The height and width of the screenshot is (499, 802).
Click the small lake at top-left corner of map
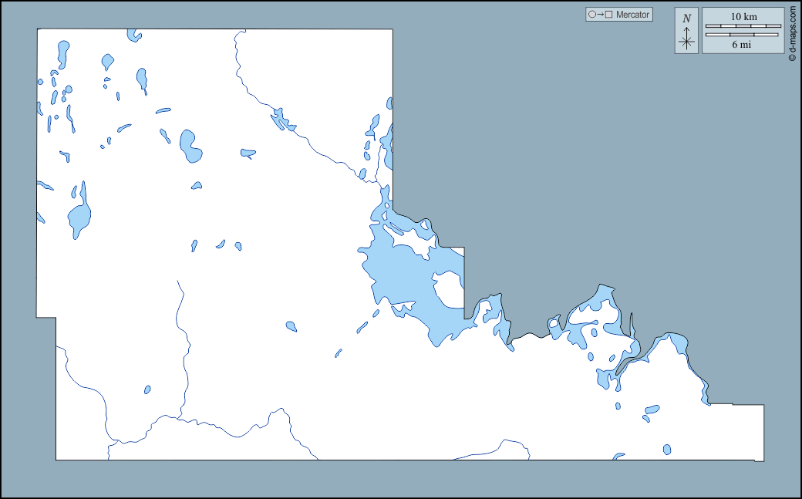[62, 52]
